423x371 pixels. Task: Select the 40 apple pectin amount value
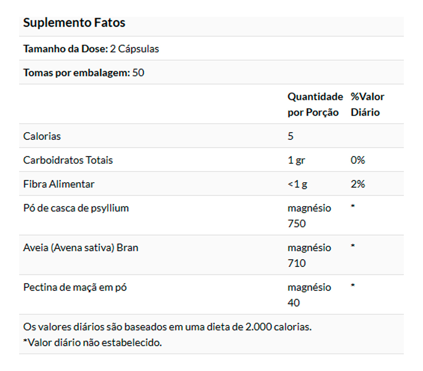pyautogui.click(x=294, y=303)
